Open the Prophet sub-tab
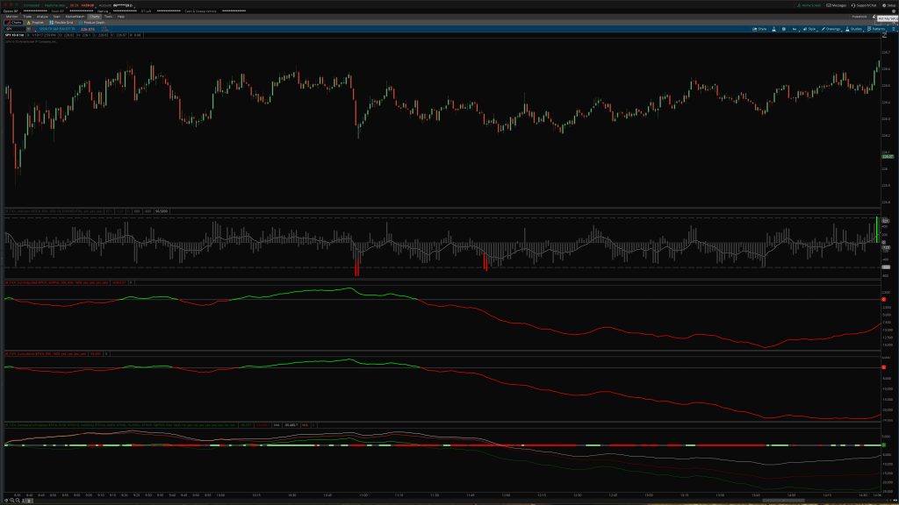 coord(35,22)
